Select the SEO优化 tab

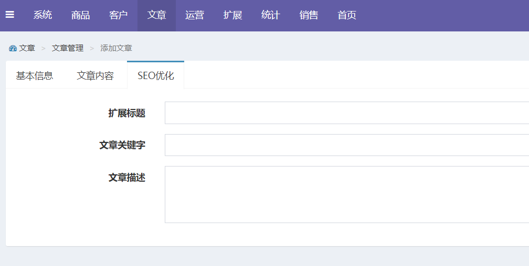pyautogui.click(x=155, y=75)
